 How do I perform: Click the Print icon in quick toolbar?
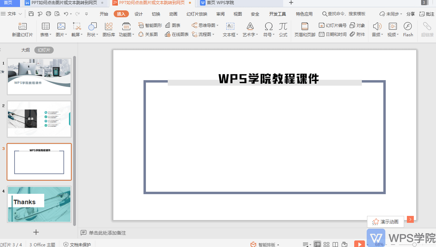coord(49,14)
